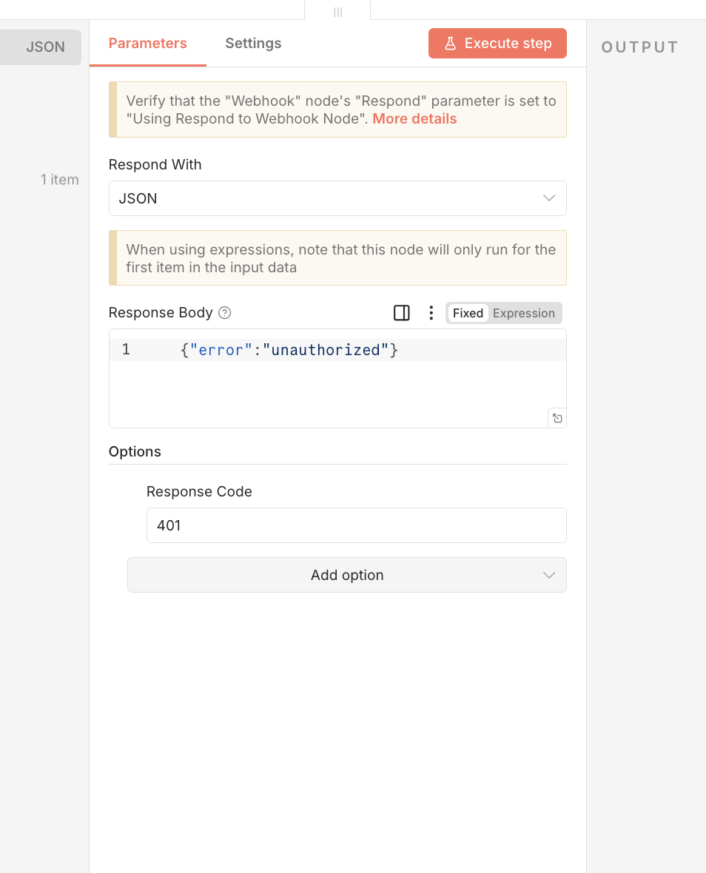Image resolution: width=706 pixels, height=873 pixels.
Task: Open the Response Body help tooltip icon
Action: pos(225,313)
